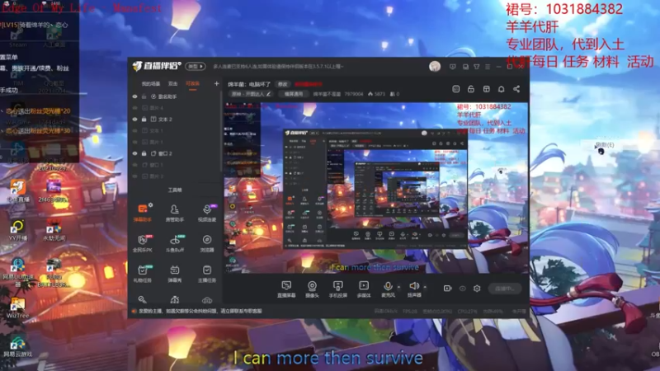Click the source list scrollbar
The height and width of the screenshot is (371, 660).
tap(221, 130)
